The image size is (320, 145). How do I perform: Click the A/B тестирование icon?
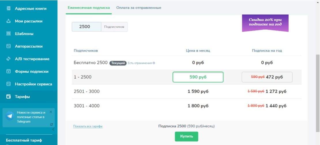tap(9, 59)
